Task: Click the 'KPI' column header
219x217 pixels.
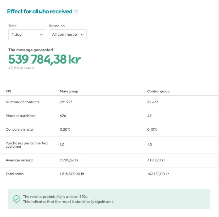Action: [9, 91]
